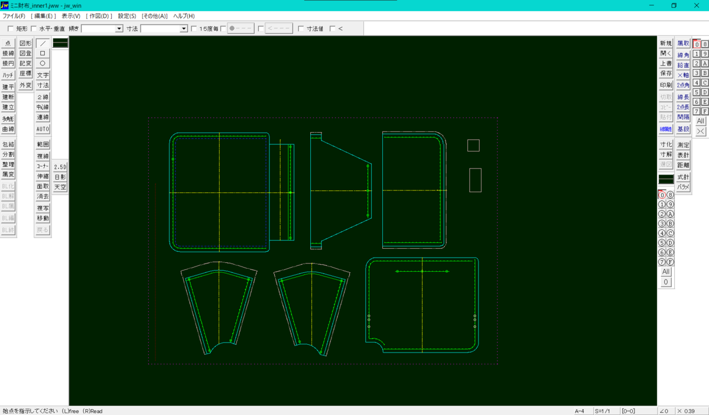The width and height of the screenshot is (709, 415).
Task: Choose the 属取 attribute pick tool
Action: tap(683, 43)
